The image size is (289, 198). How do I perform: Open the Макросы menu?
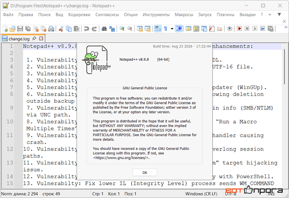pos(184,15)
